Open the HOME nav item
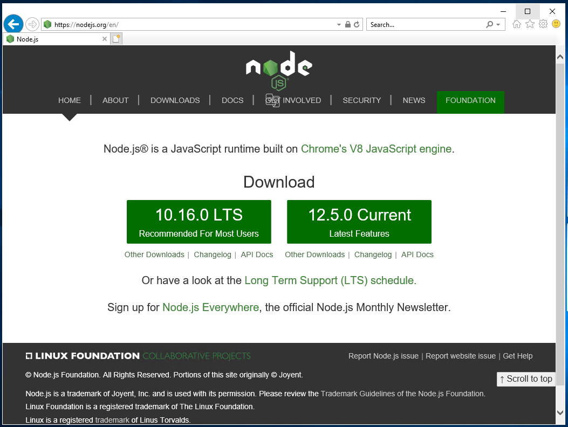The height and width of the screenshot is (427, 568). pos(70,100)
